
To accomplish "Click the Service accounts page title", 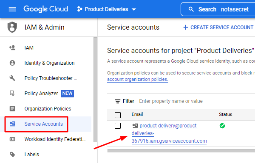I will pyautogui.click(x=133, y=27).
